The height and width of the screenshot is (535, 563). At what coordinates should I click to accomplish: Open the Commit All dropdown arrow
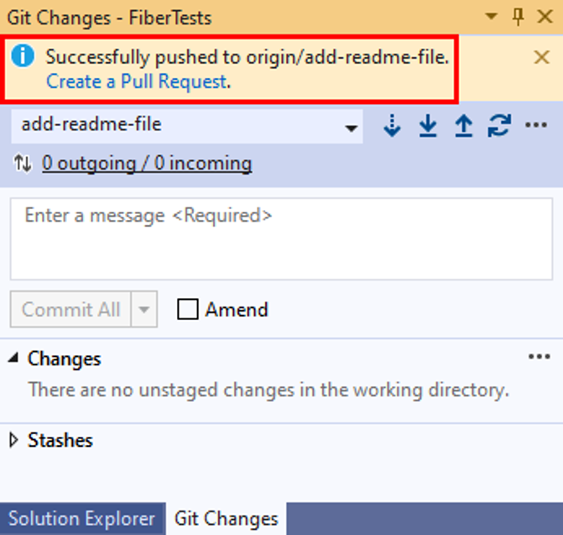[x=144, y=309]
